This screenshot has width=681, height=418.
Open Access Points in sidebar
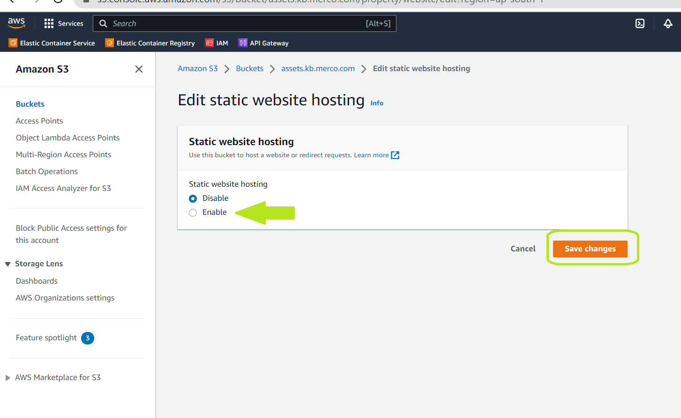point(39,121)
